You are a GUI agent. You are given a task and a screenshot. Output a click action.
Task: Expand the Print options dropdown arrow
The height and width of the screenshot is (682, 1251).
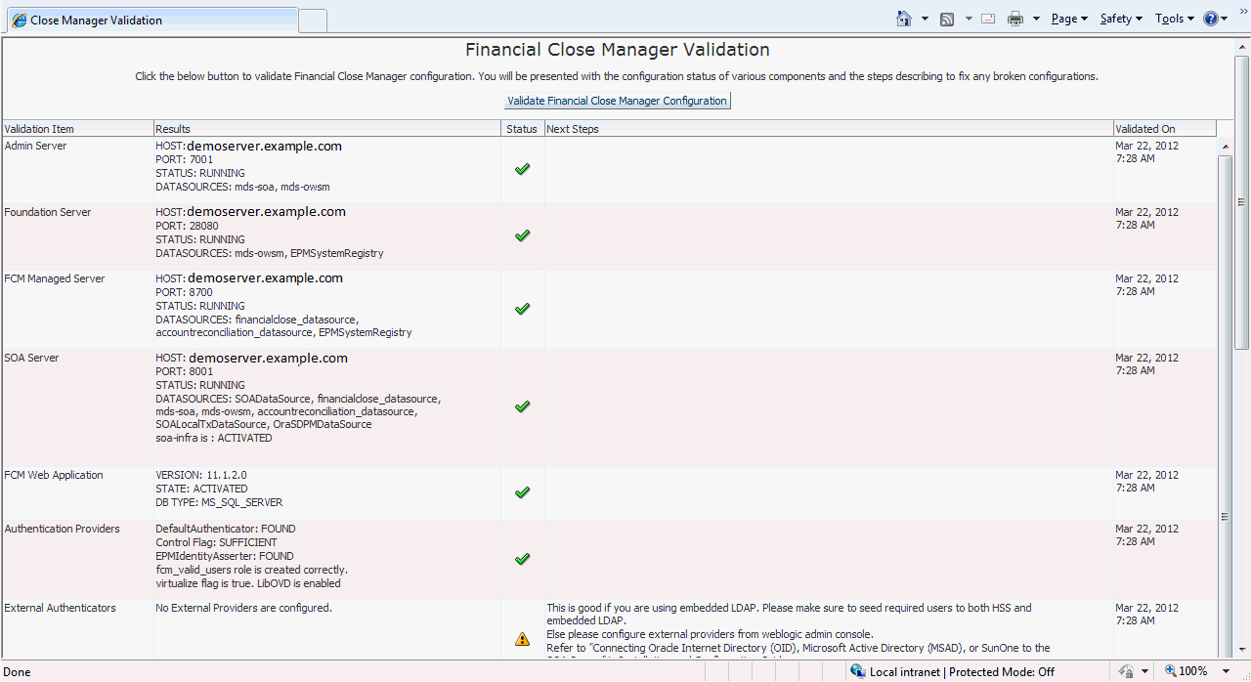(x=1036, y=19)
